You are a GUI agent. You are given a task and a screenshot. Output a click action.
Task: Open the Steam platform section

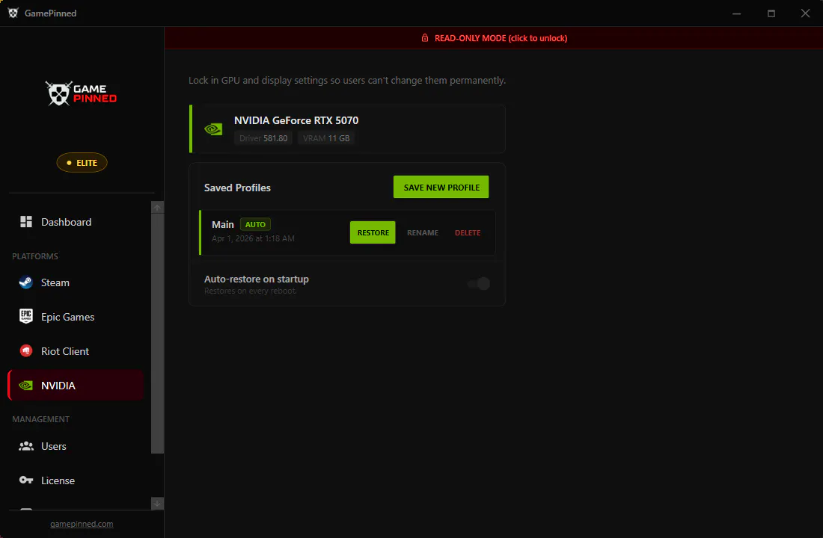click(76, 282)
